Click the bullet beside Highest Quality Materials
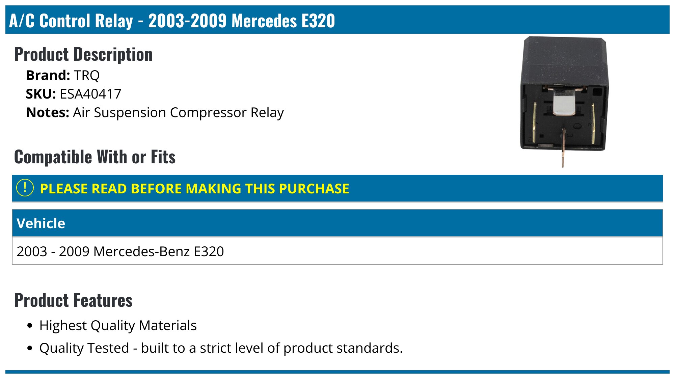The image size is (675, 379). 30,326
